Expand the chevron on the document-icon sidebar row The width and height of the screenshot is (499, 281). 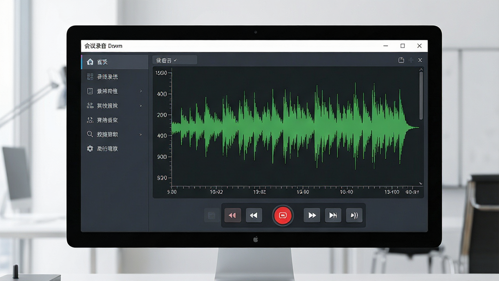141,91
